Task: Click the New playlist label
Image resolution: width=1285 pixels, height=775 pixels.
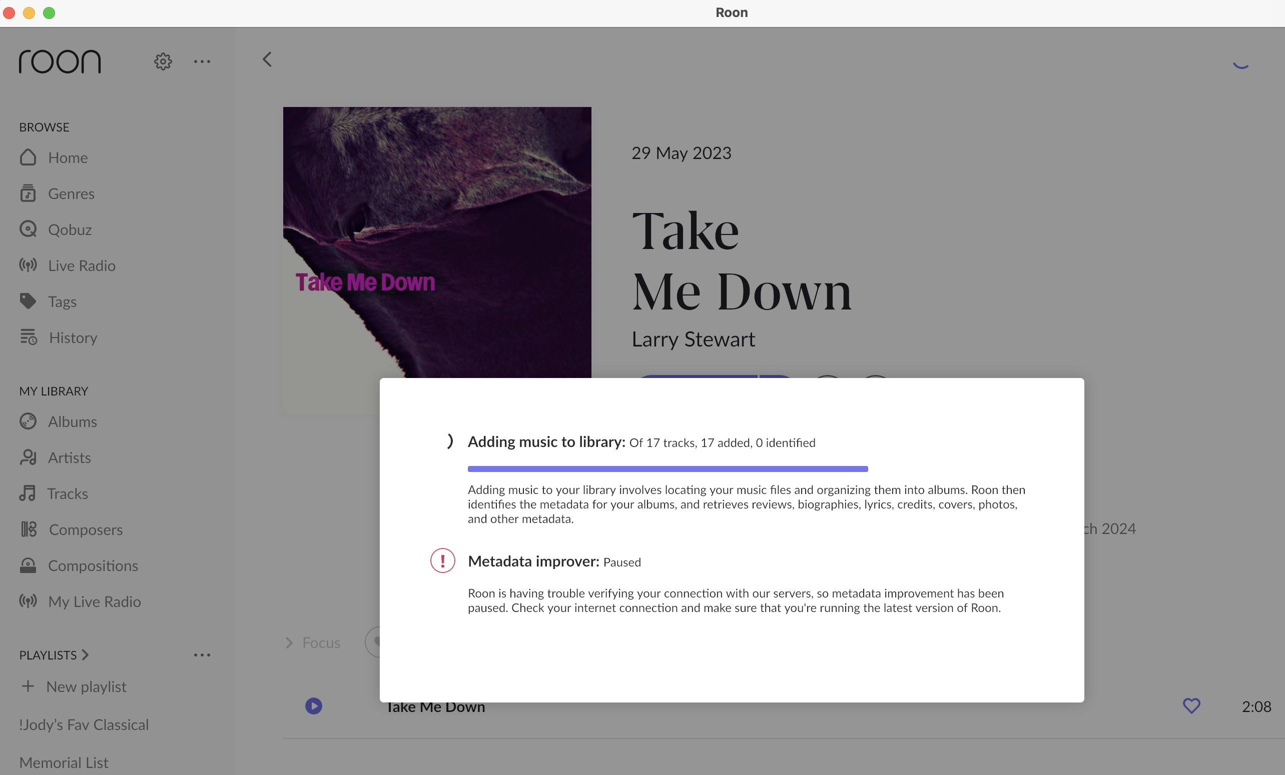Action: [86, 686]
